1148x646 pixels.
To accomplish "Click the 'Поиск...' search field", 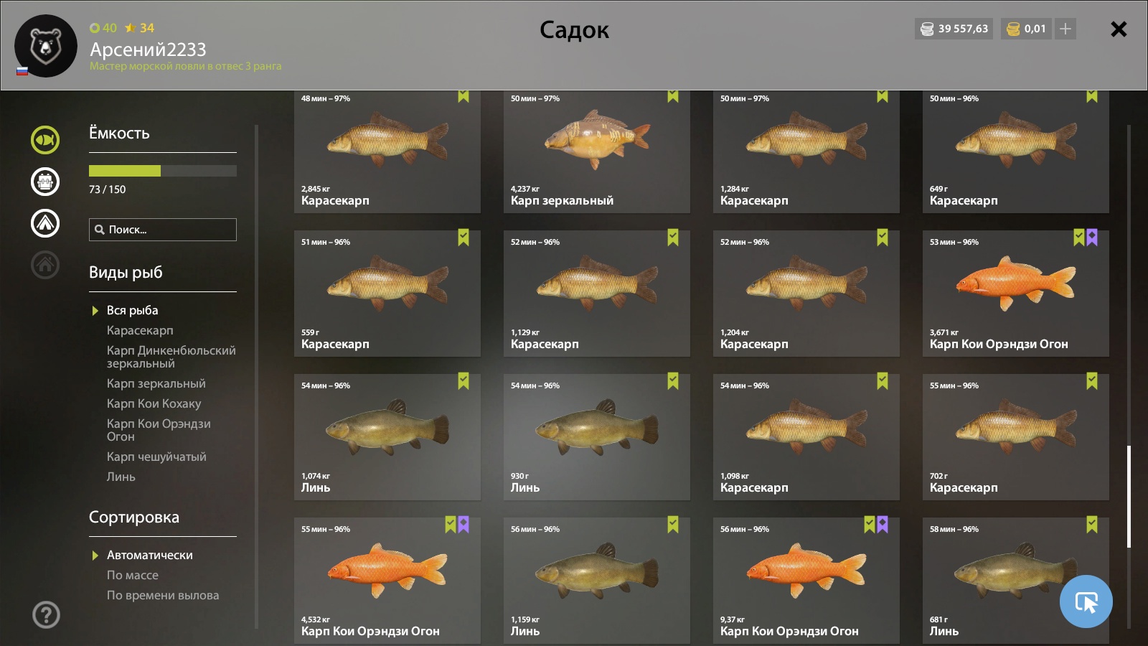I will 163,230.
